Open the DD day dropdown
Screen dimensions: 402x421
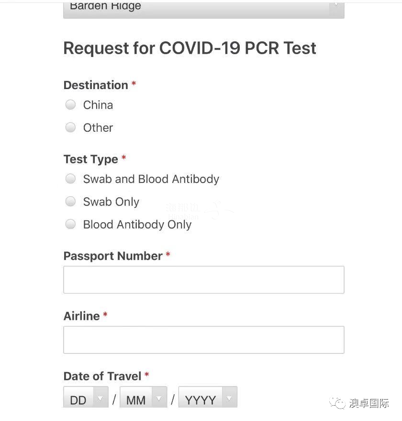[x=86, y=397]
